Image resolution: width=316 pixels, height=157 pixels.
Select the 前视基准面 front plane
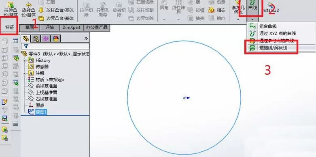pyautogui.click(x=42, y=86)
